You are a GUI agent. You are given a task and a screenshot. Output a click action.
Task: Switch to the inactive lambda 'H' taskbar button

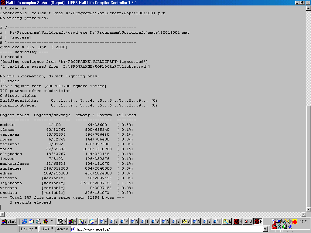[238, 221]
